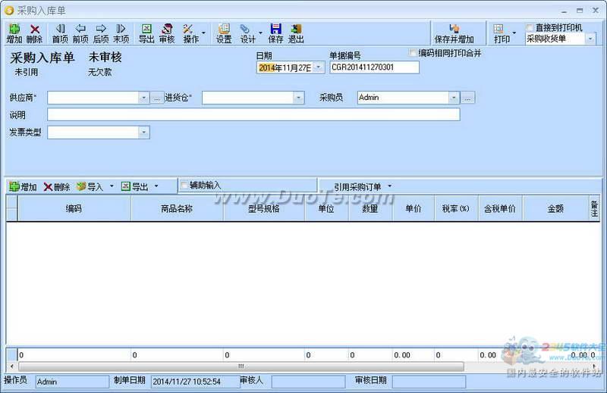Click the 审核 (audit) toolbar icon
Viewport: 607px width, 393px height.
(x=167, y=33)
